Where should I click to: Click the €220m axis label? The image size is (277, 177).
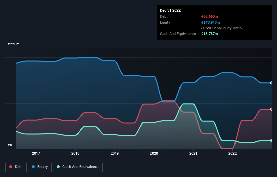[x=14, y=44]
